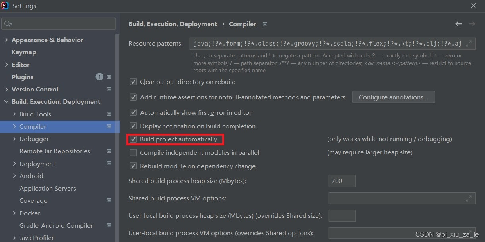The width and height of the screenshot is (485, 242).
Task: Expand the Editor section
Action: [6, 65]
